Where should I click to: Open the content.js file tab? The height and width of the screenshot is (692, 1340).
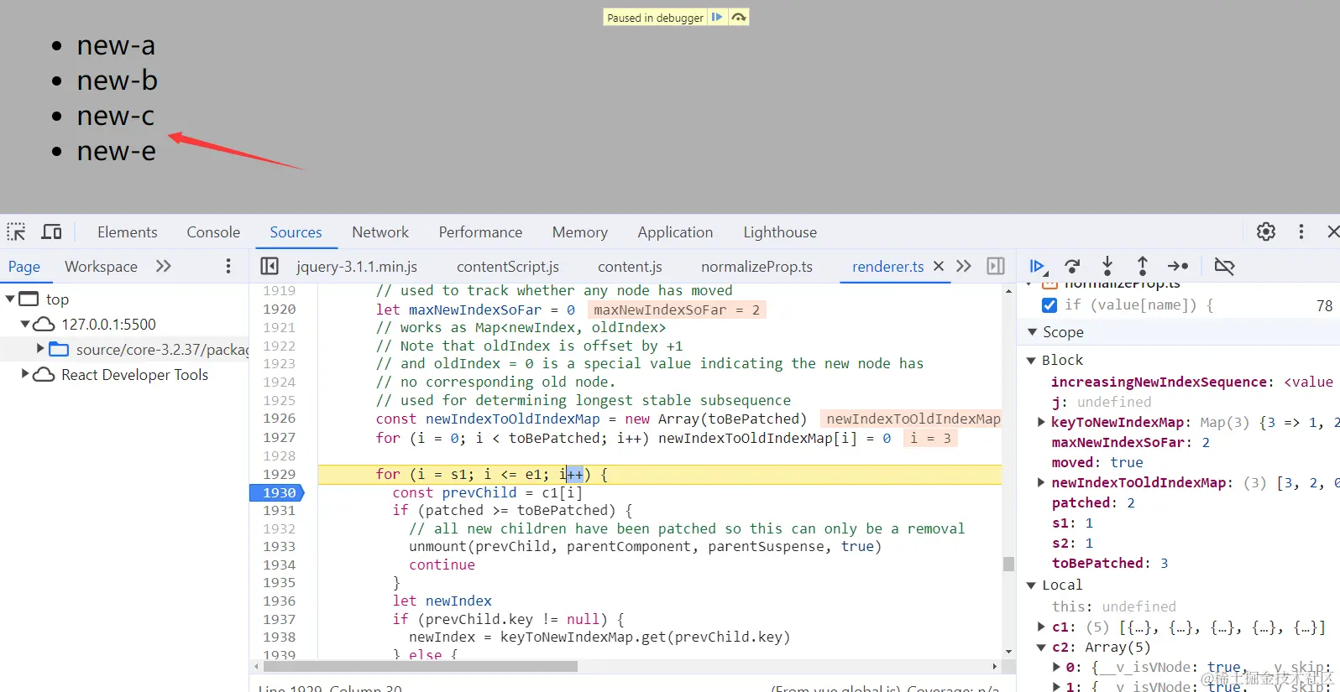(630, 267)
